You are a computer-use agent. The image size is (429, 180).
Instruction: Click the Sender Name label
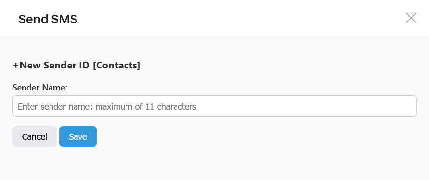40,88
